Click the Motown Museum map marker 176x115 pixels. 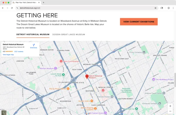[55, 68]
